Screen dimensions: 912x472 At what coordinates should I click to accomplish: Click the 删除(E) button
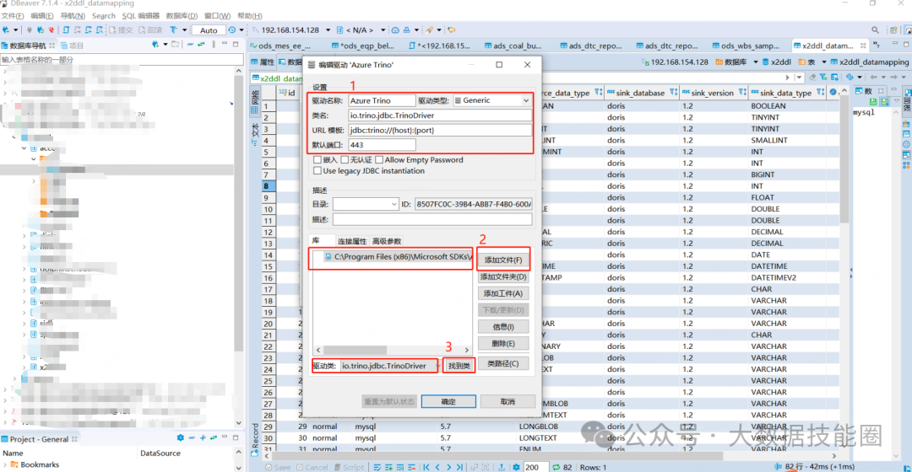point(503,343)
